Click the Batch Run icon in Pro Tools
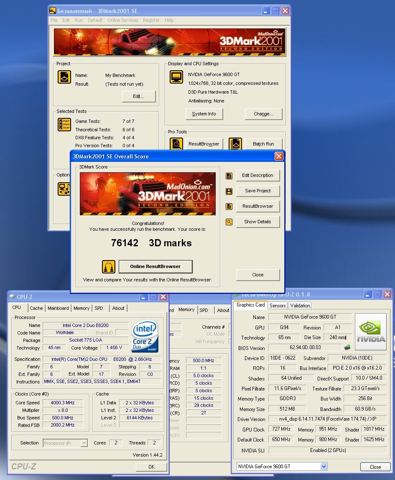This screenshot has height=480, width=395. pos(235,144)
